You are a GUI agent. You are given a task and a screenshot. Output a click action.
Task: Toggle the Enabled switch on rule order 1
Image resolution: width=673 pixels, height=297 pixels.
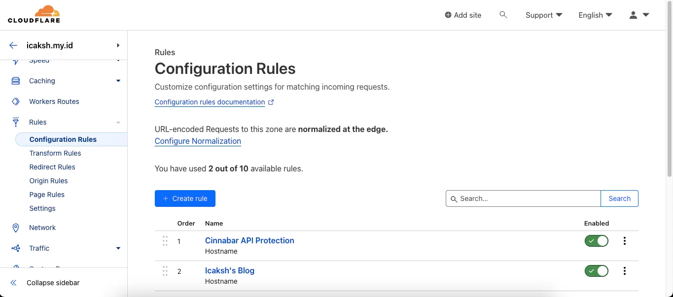[596, 241]
